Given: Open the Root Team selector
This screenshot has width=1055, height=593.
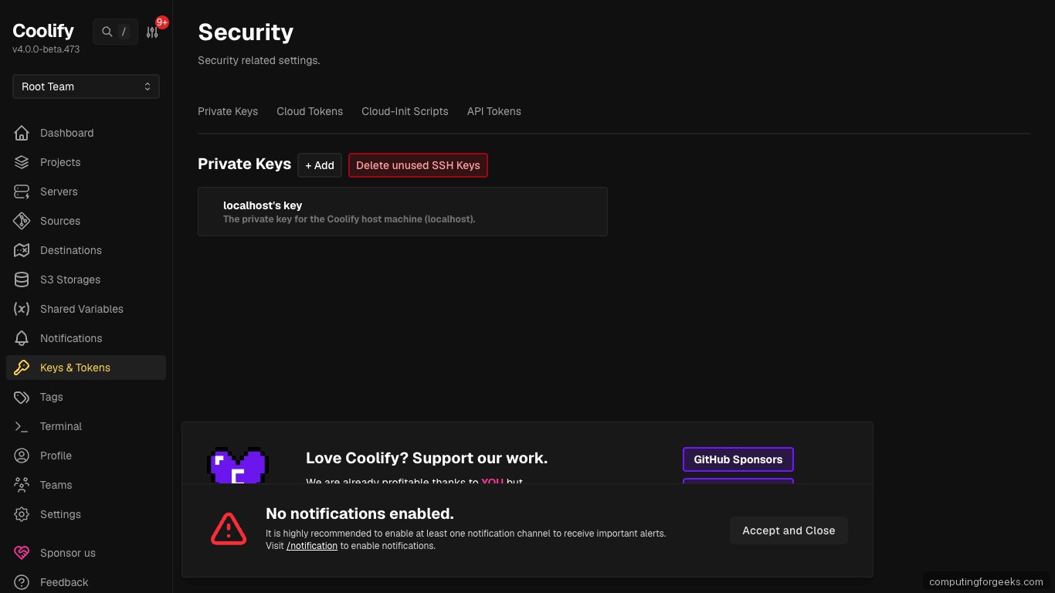Looking at the screenshot, I should 85,86.
